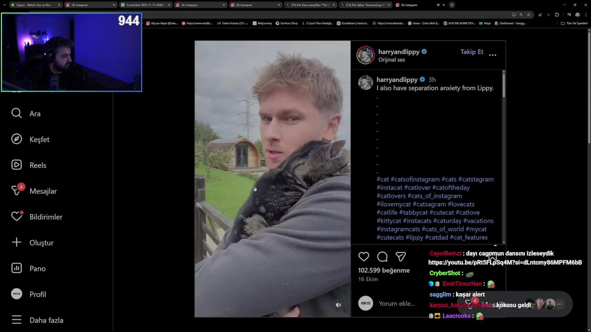591x332 pixels.
Task: Open the Inbox Zoho Mail bookmark
Action: pos(423,23)
